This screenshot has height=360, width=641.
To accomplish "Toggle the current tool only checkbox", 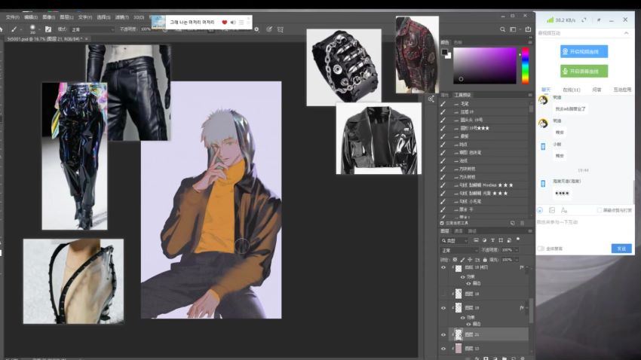I will (x=442, y=223).
